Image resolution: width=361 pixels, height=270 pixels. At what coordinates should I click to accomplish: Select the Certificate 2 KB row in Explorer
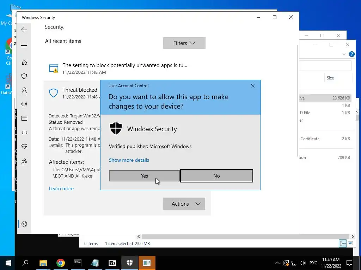coord(325,139)
